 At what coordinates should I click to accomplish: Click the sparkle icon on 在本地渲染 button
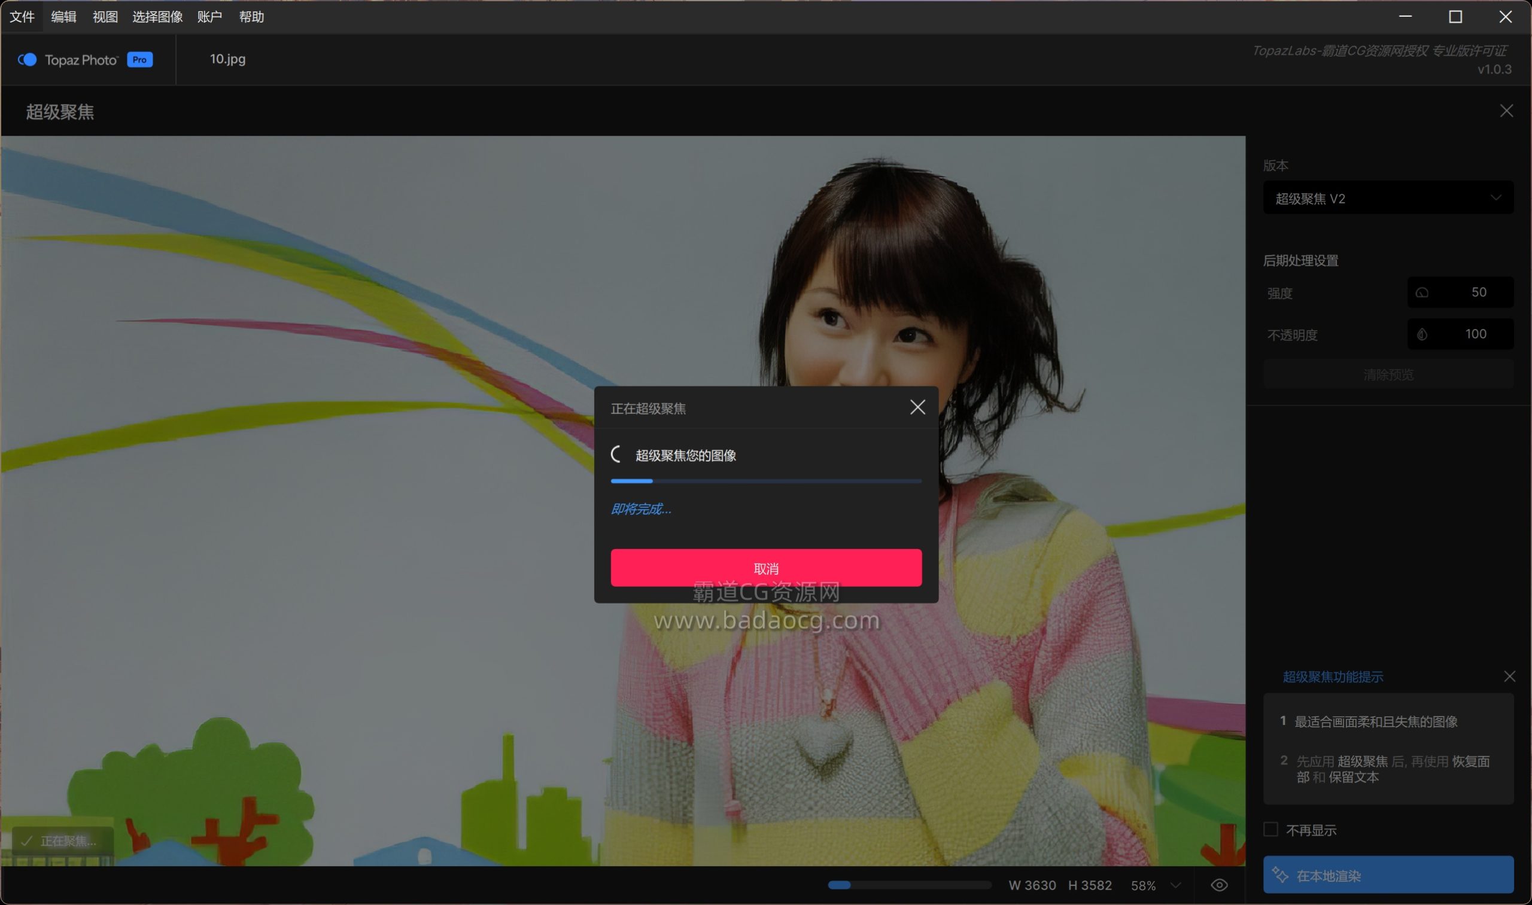[x=1279, y=875]
